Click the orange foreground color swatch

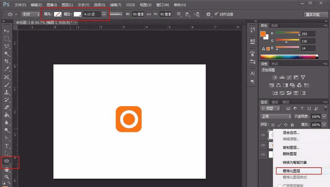[263, 34]
